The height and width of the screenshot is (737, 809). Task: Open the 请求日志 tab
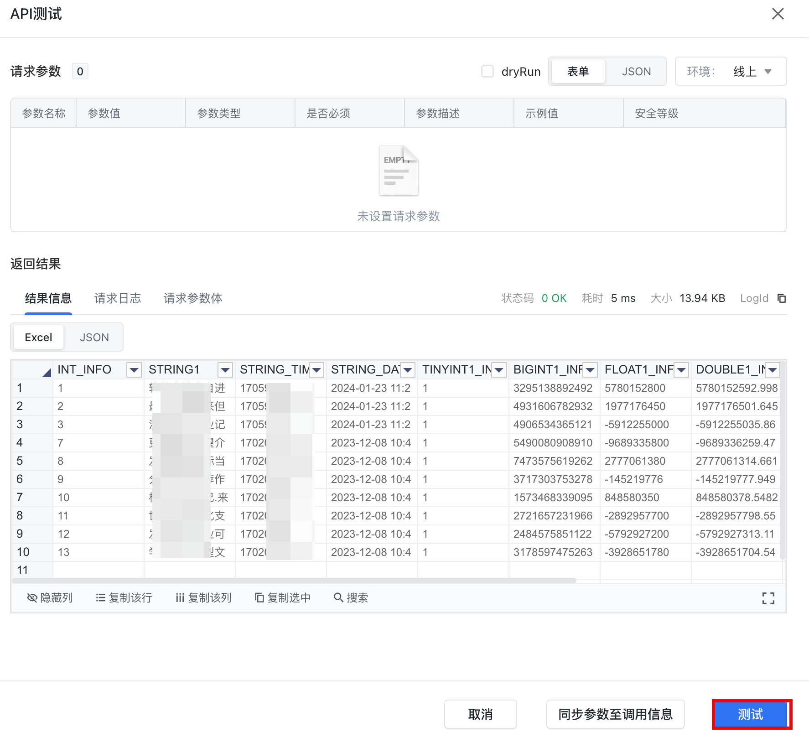[x=118, y=298]
